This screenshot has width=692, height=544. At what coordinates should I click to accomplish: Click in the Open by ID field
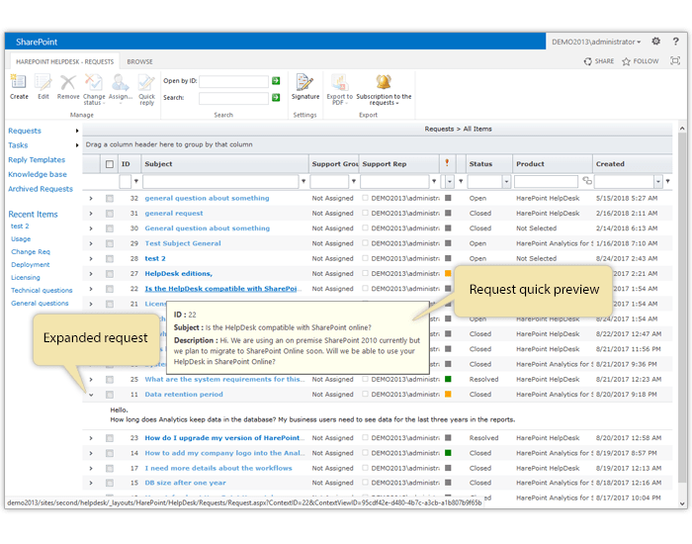pos(234,81)
